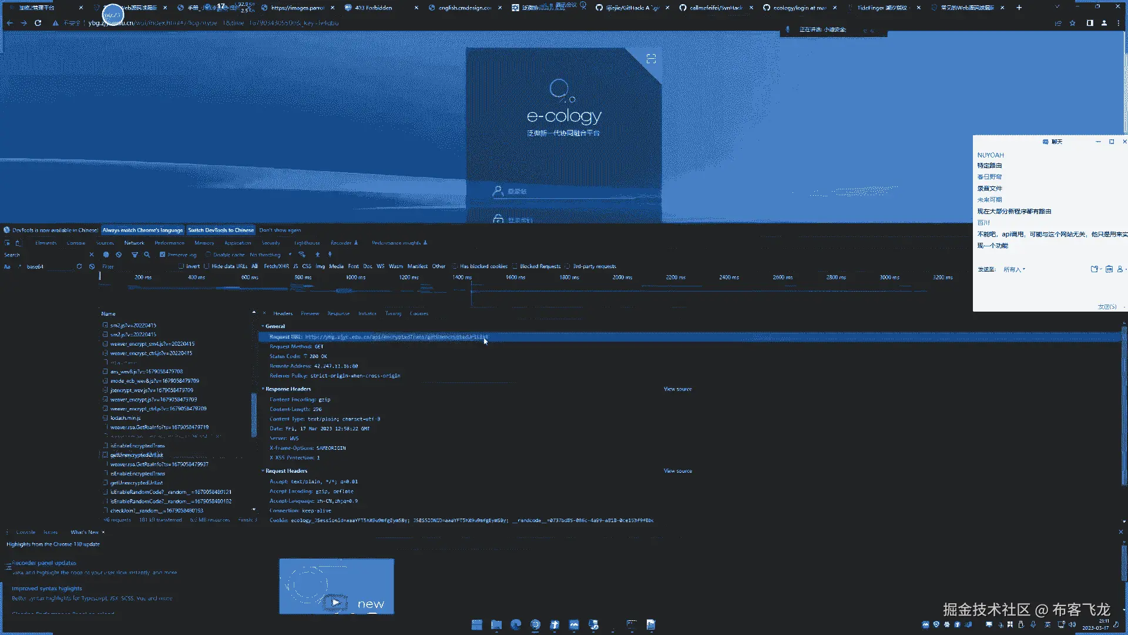Click Switch DevTools to Chinese button
This screenshot has width=1128, height=635.
coord(220,230)
